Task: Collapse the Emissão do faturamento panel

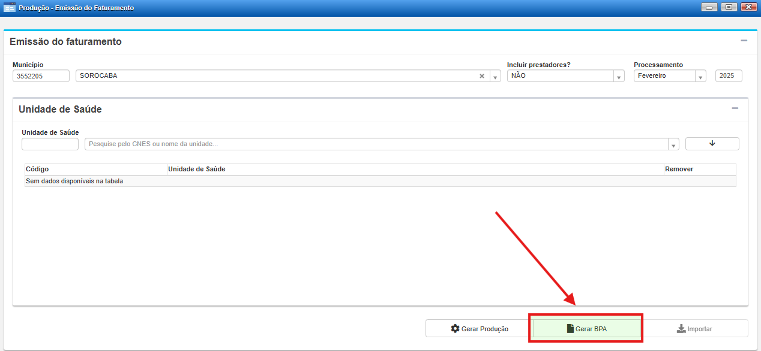Action: 744,41
